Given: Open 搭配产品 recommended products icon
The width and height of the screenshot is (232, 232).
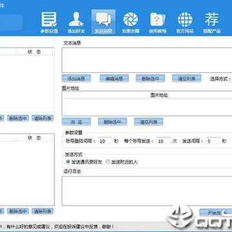Looking at the screenshot, I should pyautogui.click(x=212, y=22).
